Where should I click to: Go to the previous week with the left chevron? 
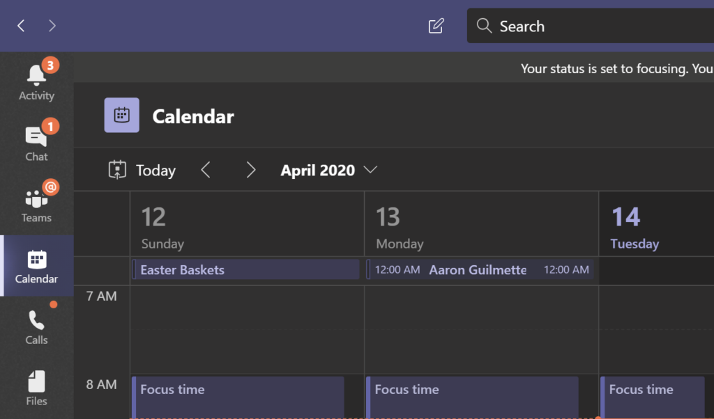[x=206, y=170]
